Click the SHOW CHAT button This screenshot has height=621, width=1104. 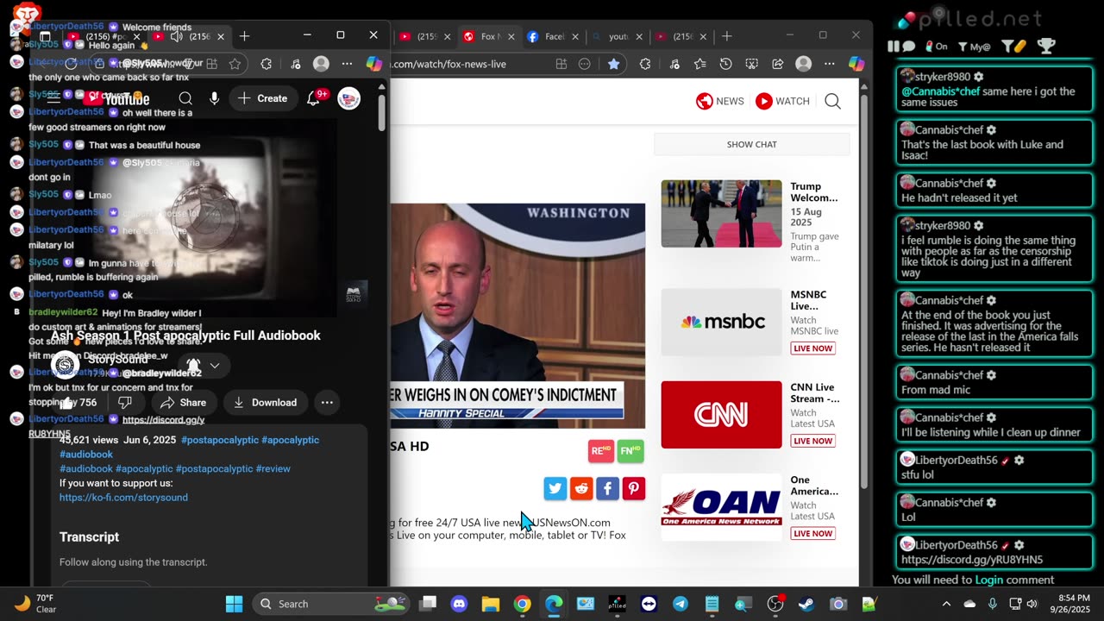(751, 144)
